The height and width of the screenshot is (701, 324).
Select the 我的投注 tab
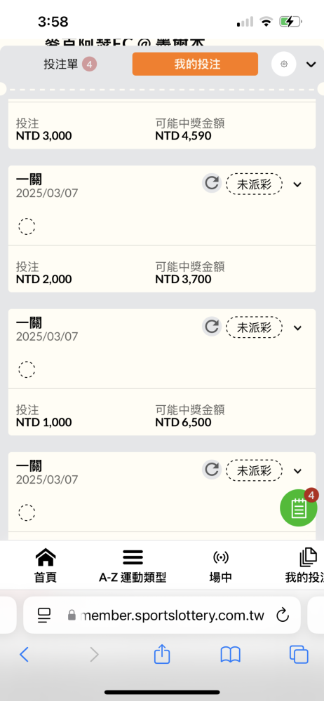click(x=195, y=64)
